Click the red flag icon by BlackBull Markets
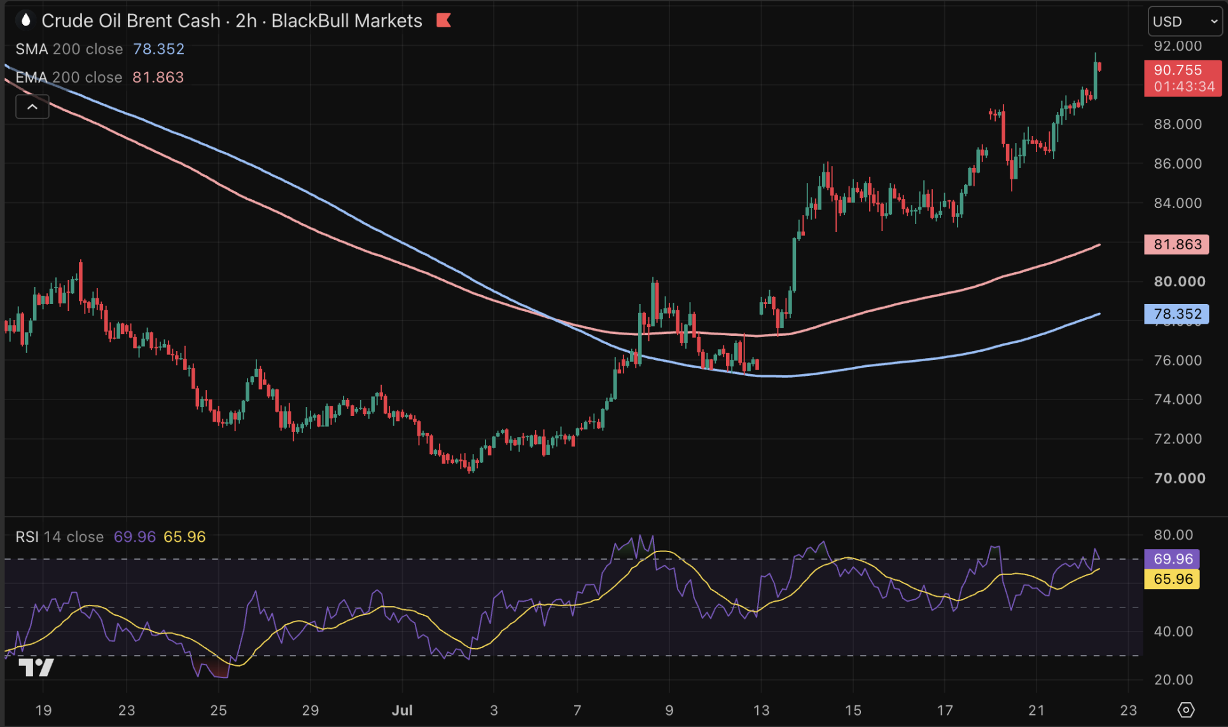 (x=443, y=21)
